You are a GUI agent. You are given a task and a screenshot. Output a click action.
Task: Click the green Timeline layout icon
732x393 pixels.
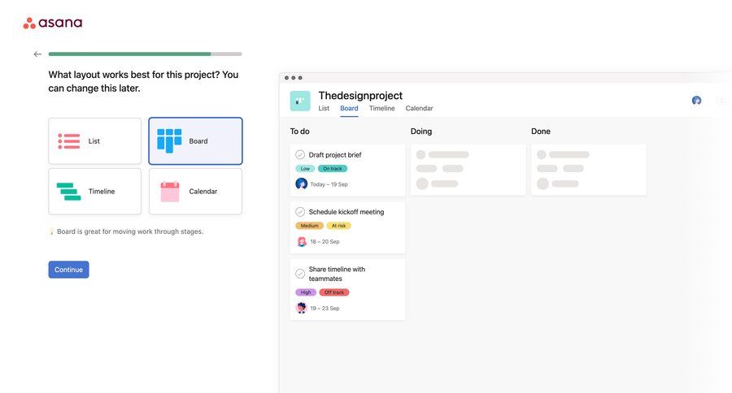[68, 191]
